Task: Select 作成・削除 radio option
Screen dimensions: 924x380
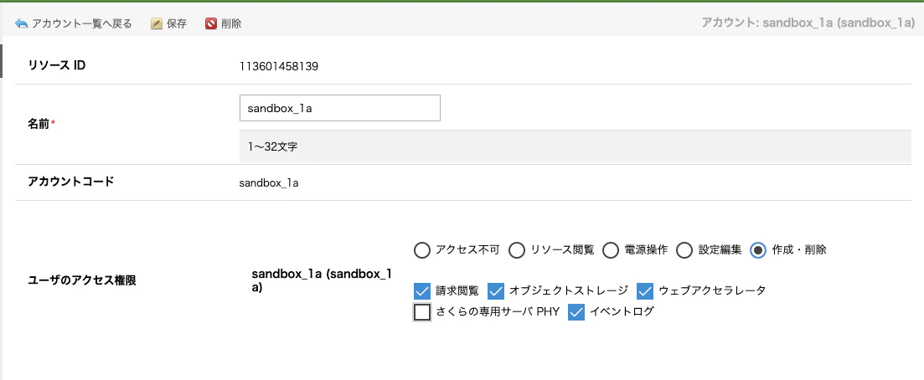Action: (758, 250)
